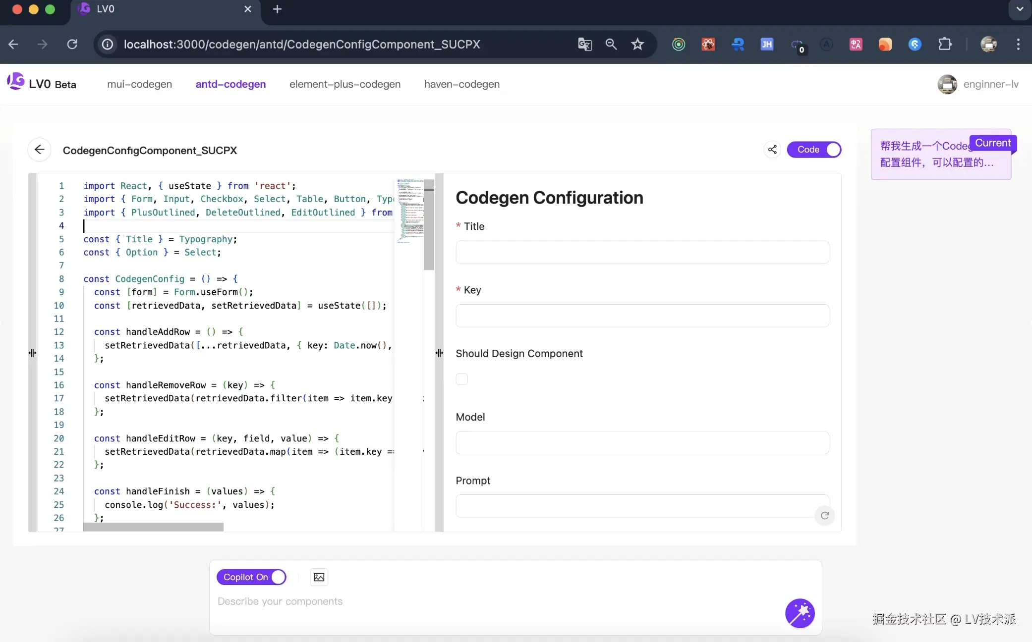
Task: Turn off the Copilot On switch
Action: tap(251, 577)
